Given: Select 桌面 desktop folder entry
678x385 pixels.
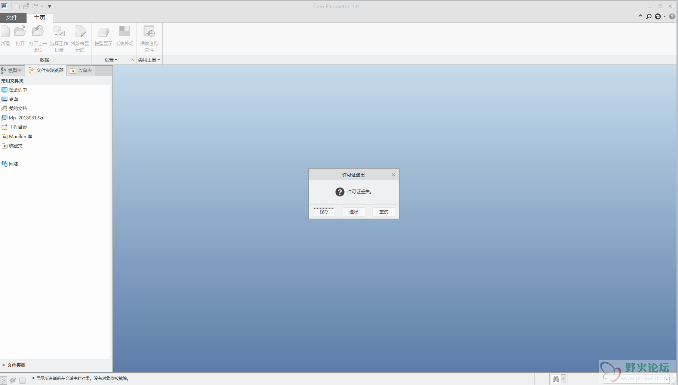Looking at the screenshot, I should [x=10, y=99].
